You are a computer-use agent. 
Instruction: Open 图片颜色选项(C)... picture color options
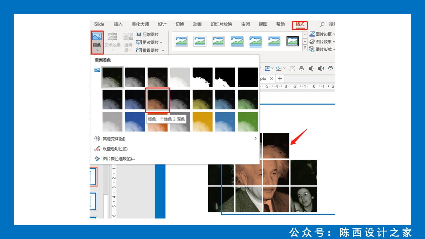[x=119, y=159]
